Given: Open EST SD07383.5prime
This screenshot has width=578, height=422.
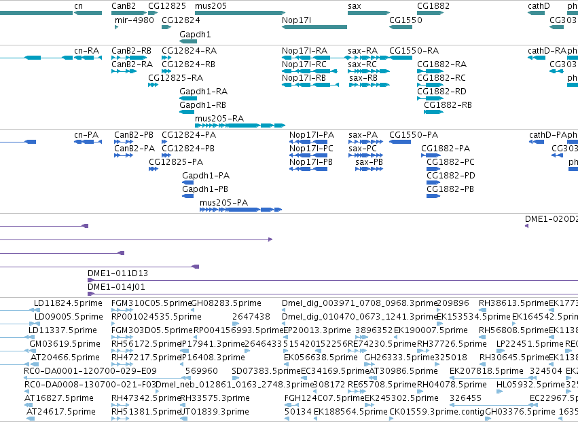Looking at the screenshot, I should point(266,371).
